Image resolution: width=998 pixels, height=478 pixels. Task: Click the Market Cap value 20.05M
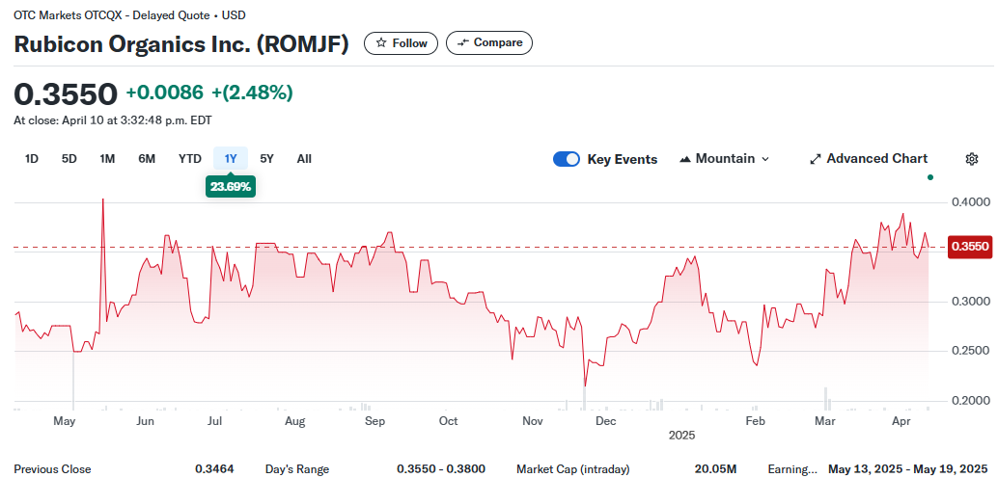click(x=715, y=469)
